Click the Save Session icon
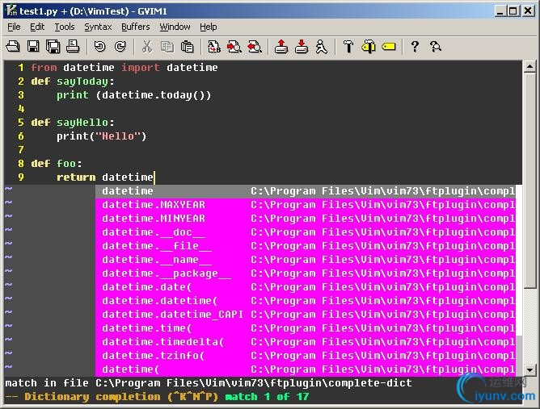 (302, 47)
